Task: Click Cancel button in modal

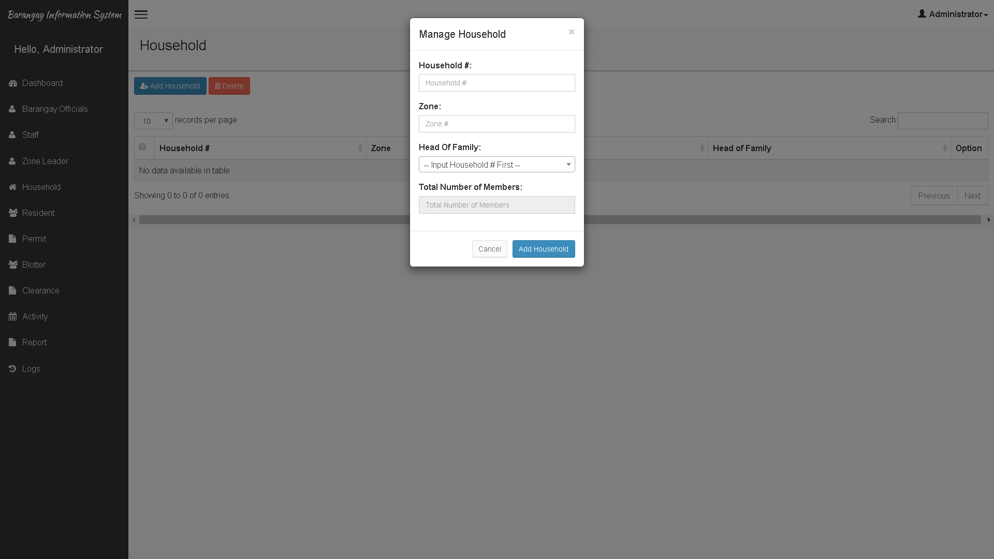Action: pos(489,248)
